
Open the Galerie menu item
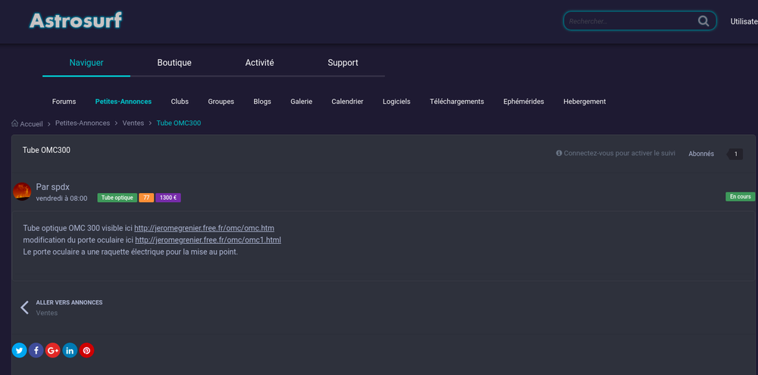pos(301,102)
